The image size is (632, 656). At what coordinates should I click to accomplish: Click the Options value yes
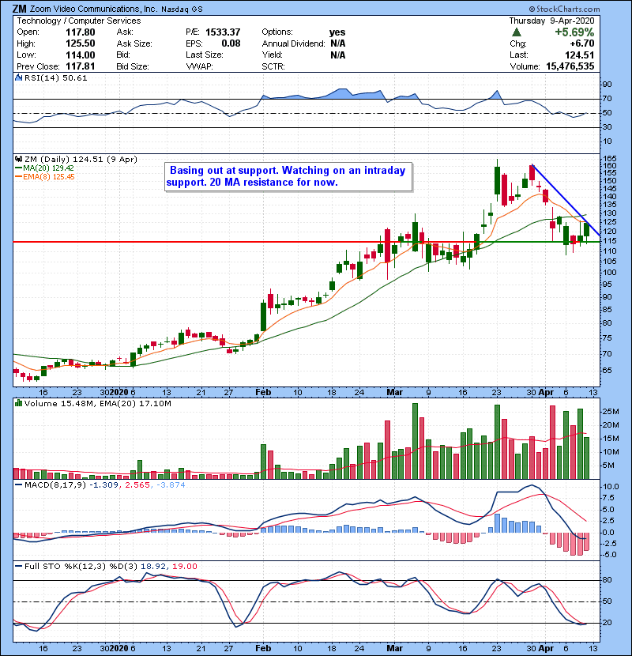pos(337,32)
